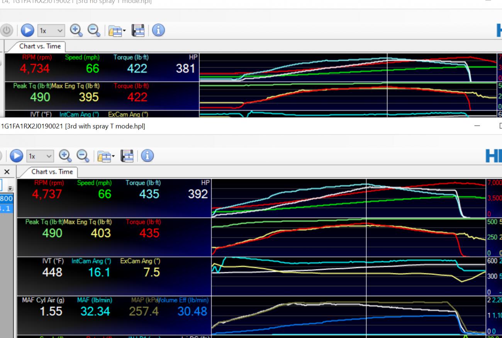Click the blue info icon in the '3rd no spray' window
This screenshot has width=502, height=338.
(158, 30)
